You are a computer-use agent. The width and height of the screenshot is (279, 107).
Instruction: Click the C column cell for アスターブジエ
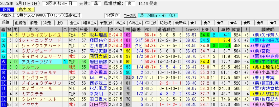[65, 61]
